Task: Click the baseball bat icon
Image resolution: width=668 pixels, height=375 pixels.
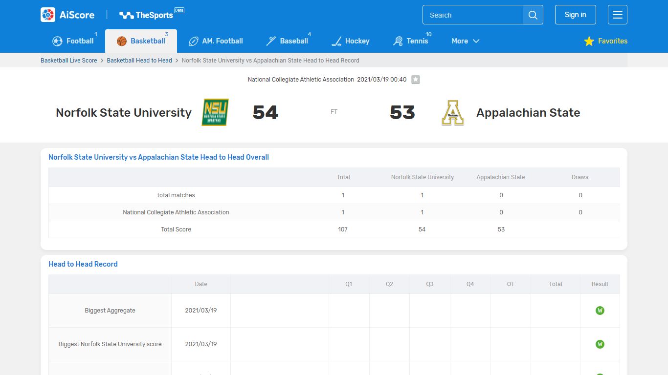Action: pyautogui.click(x=271, y=41)
